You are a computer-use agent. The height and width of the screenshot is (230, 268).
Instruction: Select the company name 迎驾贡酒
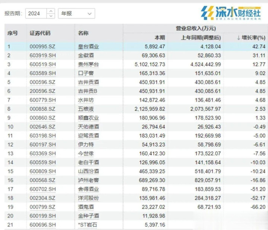click(88, 136)
